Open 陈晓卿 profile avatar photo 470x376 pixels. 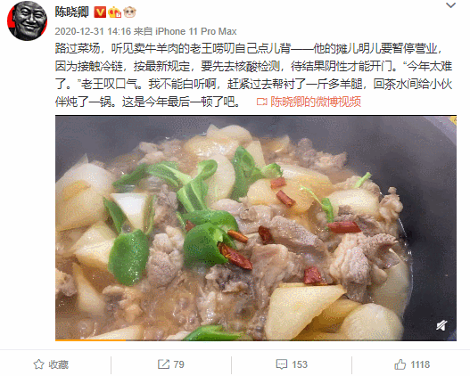click(28, 20)
